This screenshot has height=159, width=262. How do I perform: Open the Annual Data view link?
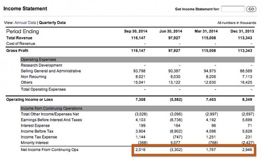pos(25,23)
